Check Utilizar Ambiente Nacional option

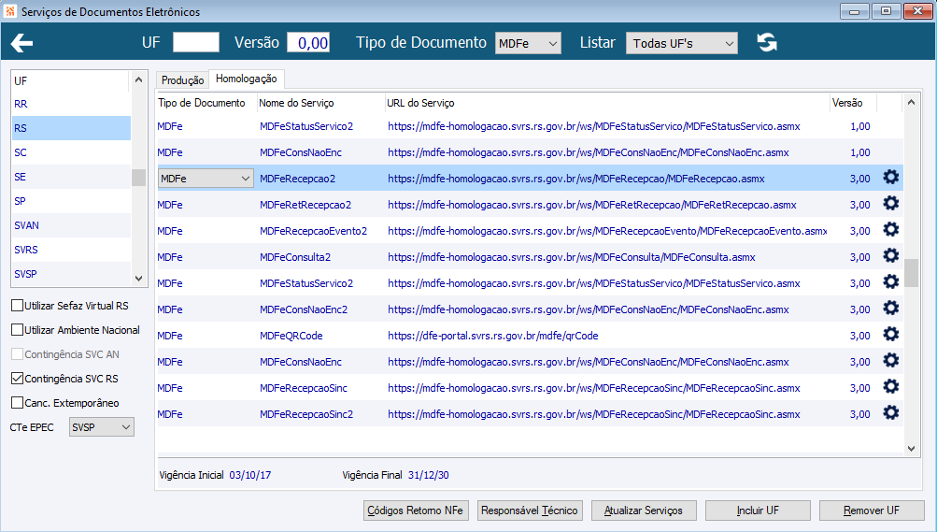18,330
